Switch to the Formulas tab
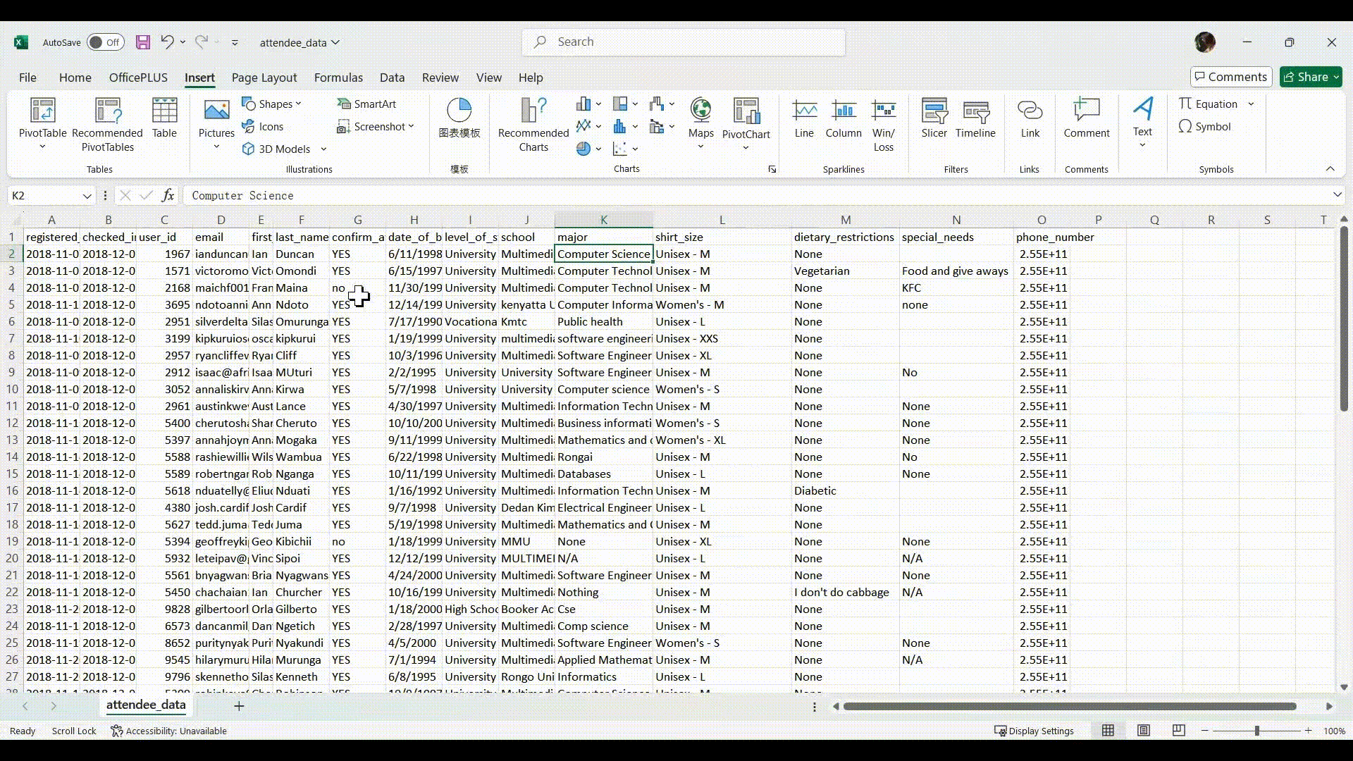 pos(338,78)
